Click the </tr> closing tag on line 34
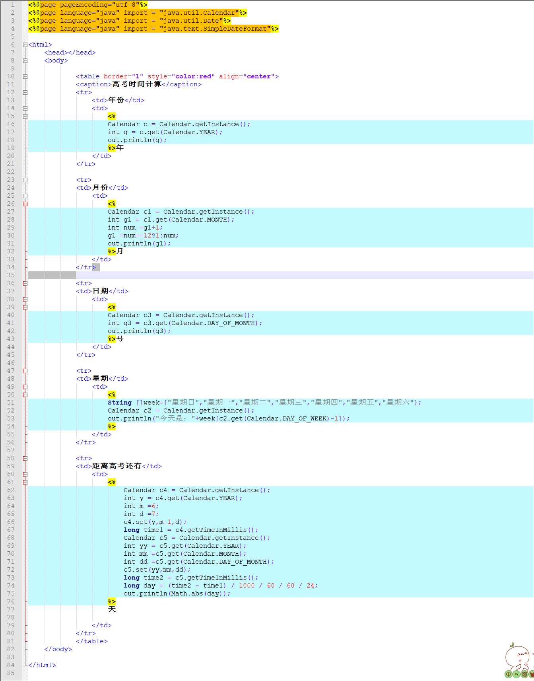534x681 pixels. [86, 267]
